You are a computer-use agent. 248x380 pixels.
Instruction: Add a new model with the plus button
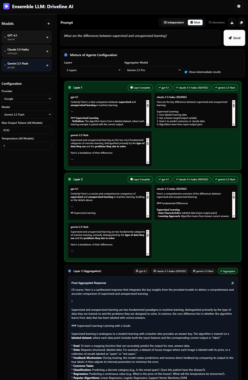tap(48, 23)
